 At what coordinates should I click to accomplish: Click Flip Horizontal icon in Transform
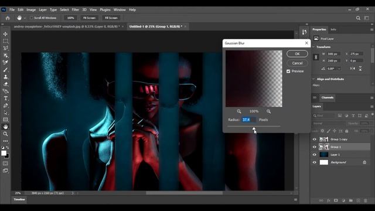[353, 69]
